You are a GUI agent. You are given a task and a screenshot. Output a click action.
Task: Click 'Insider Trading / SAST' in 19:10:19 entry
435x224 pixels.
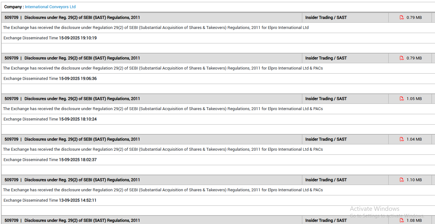click(326, 18)
